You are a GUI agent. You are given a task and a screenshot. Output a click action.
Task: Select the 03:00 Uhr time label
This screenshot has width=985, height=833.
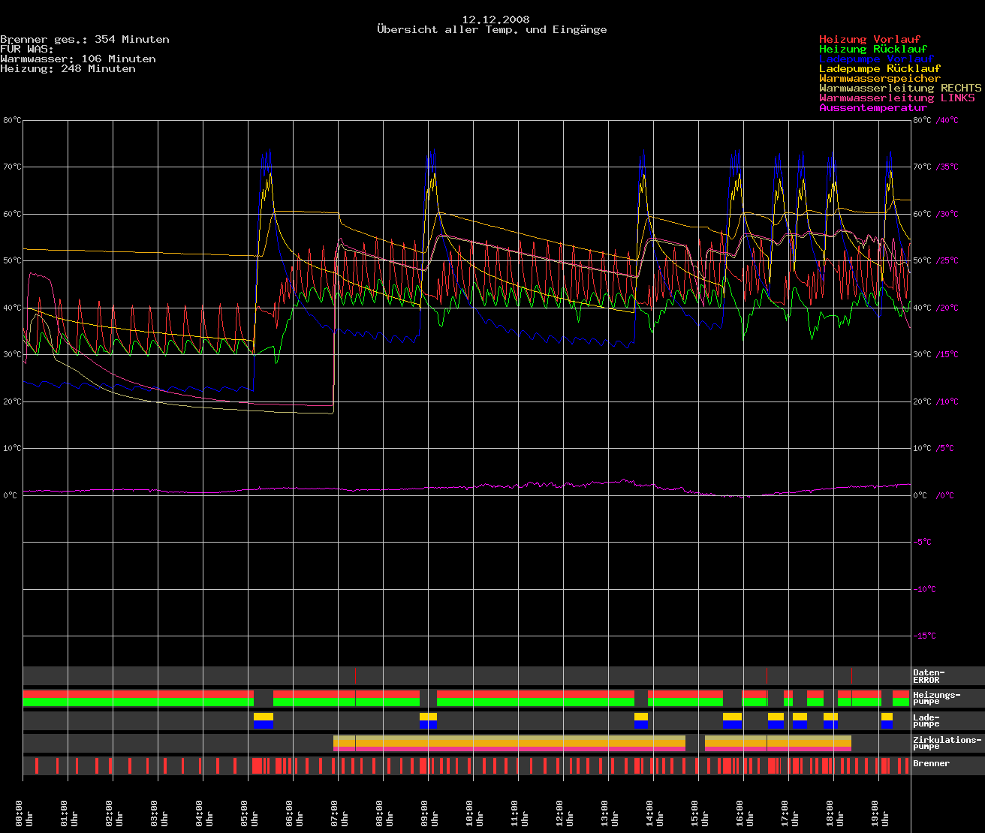(159, 813)
